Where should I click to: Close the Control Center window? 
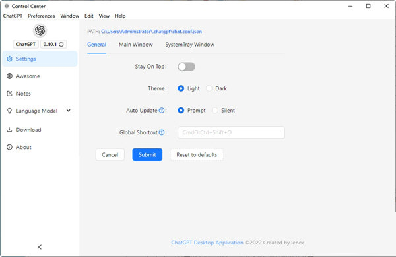386,6
